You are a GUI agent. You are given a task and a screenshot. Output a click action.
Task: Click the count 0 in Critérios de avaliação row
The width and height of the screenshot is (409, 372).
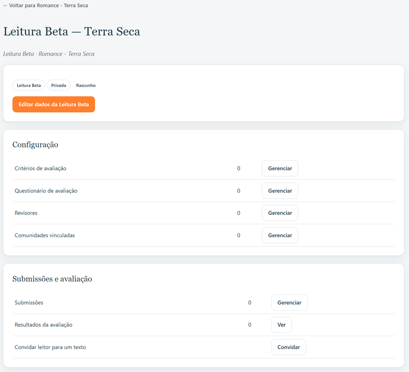[x=238, y=168]
